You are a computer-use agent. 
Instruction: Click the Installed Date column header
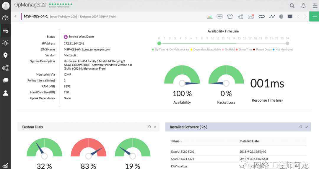[x=249, y=141]
